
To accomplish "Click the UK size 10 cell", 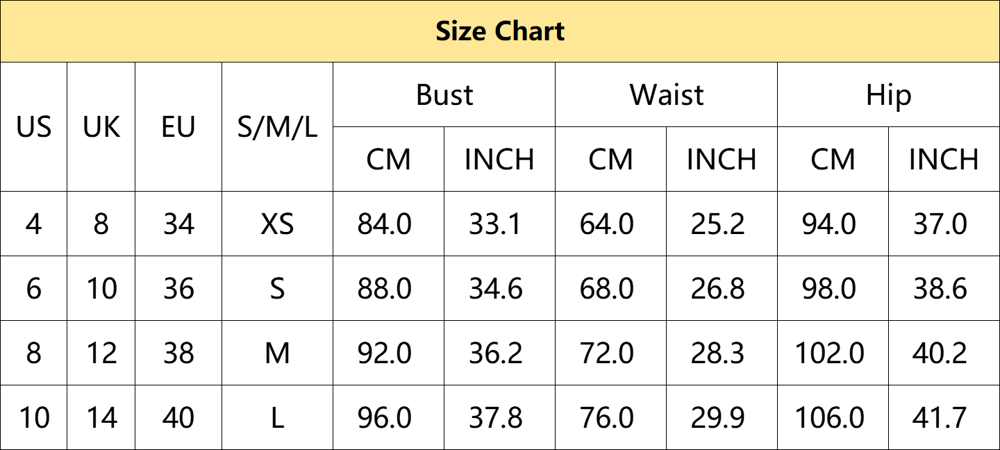I will (x=101, y=288).
